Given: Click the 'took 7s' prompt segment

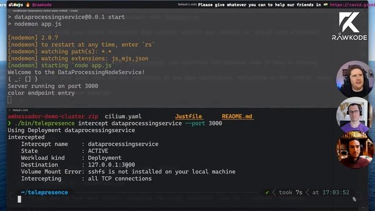Looking at the screenshot, I should point(291,192).
